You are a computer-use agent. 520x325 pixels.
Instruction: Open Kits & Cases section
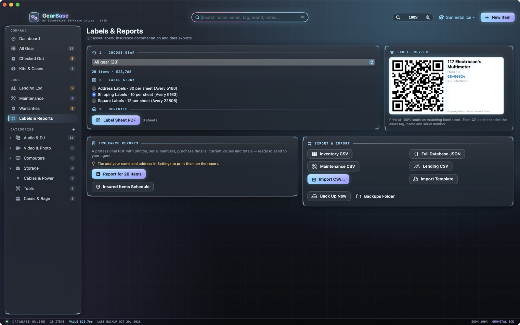[43, 69]
